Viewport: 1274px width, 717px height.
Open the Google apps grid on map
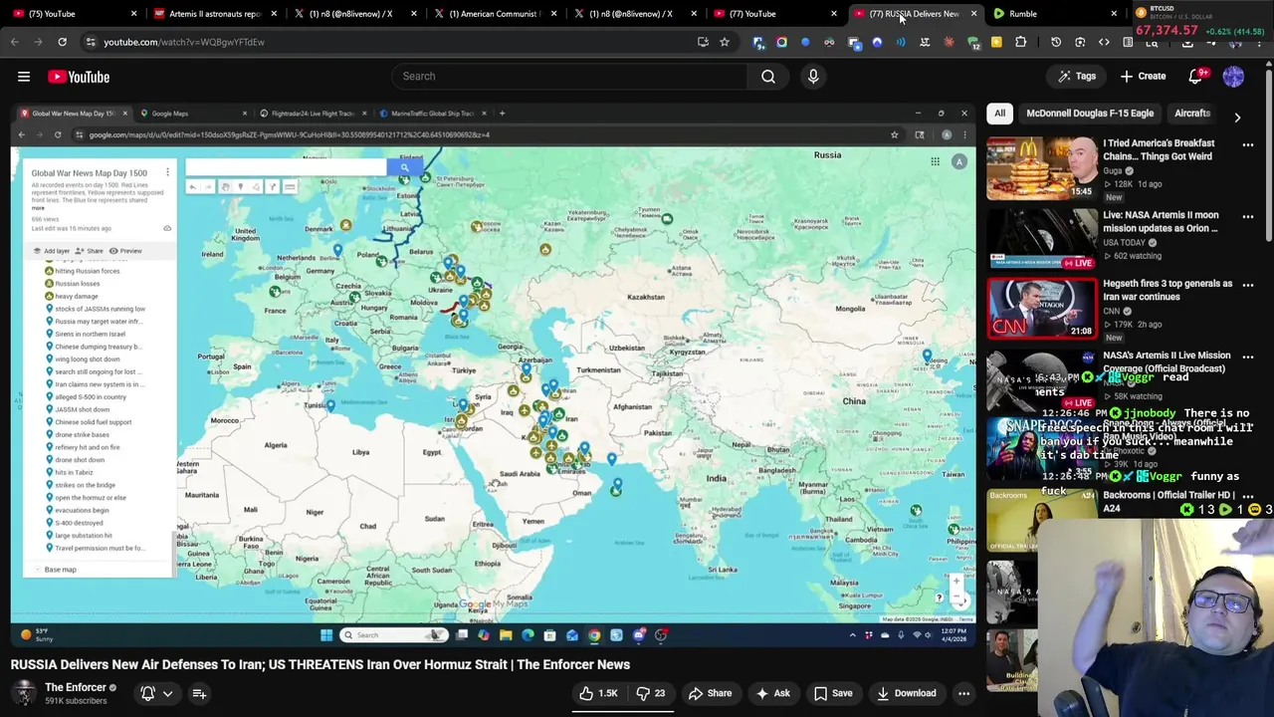[935, 161]
